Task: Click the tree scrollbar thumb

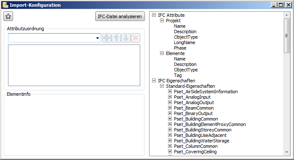Action: pos(287,36)
